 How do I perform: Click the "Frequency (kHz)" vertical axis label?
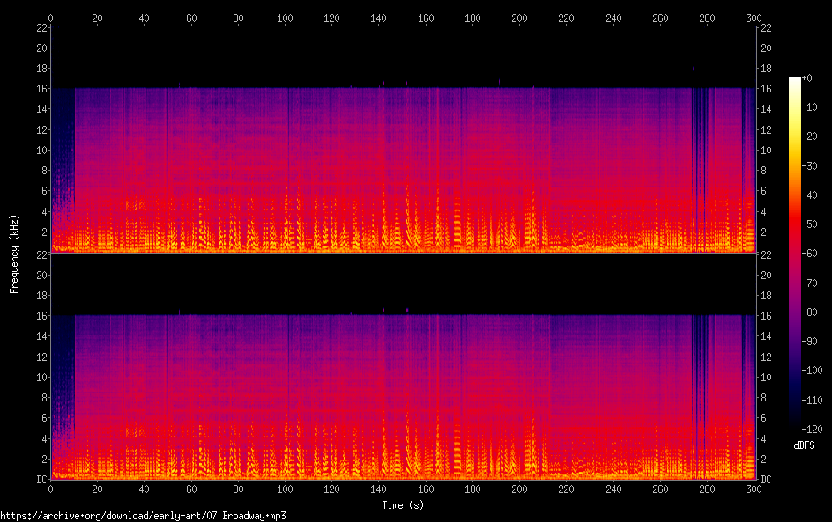click(14, 254)
